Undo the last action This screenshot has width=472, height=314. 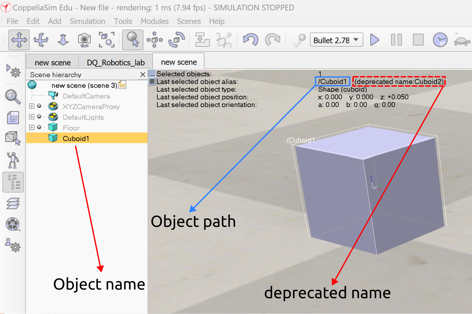pyautogui.click(x=251, y=40)
